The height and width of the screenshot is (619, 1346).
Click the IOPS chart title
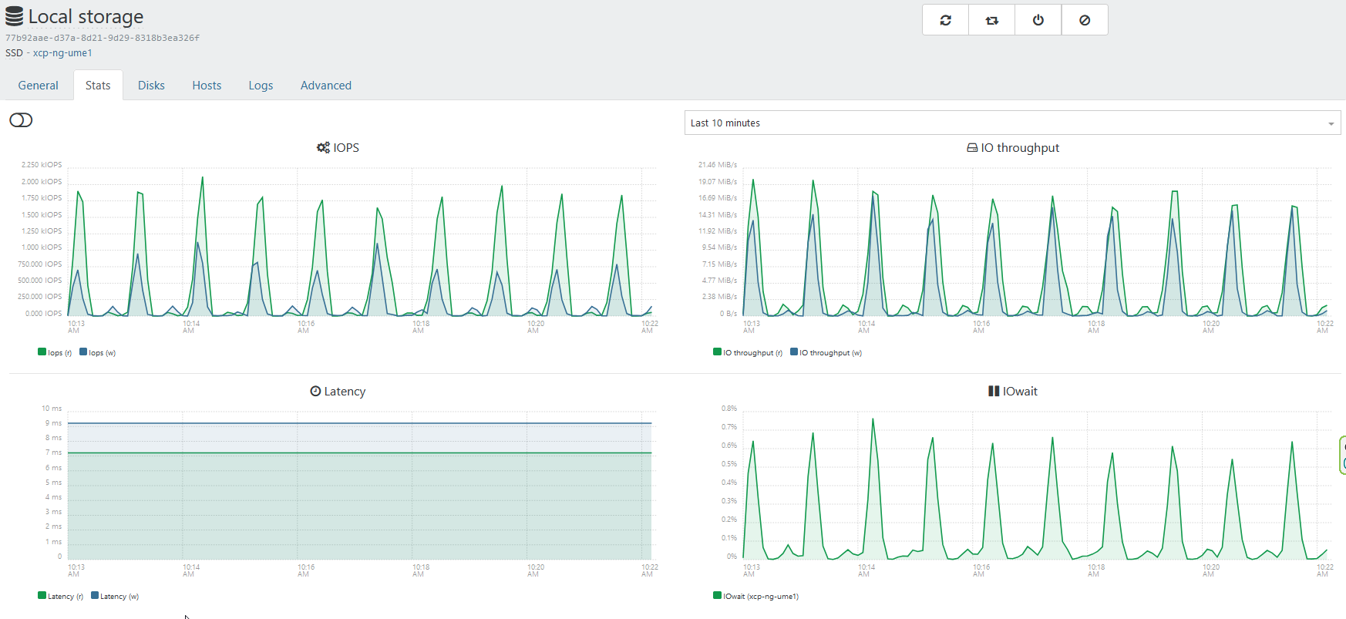pos(346,147)
